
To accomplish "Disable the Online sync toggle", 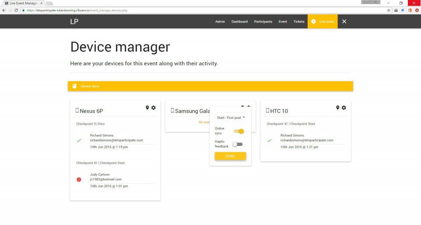I will (x=239, y=131).
